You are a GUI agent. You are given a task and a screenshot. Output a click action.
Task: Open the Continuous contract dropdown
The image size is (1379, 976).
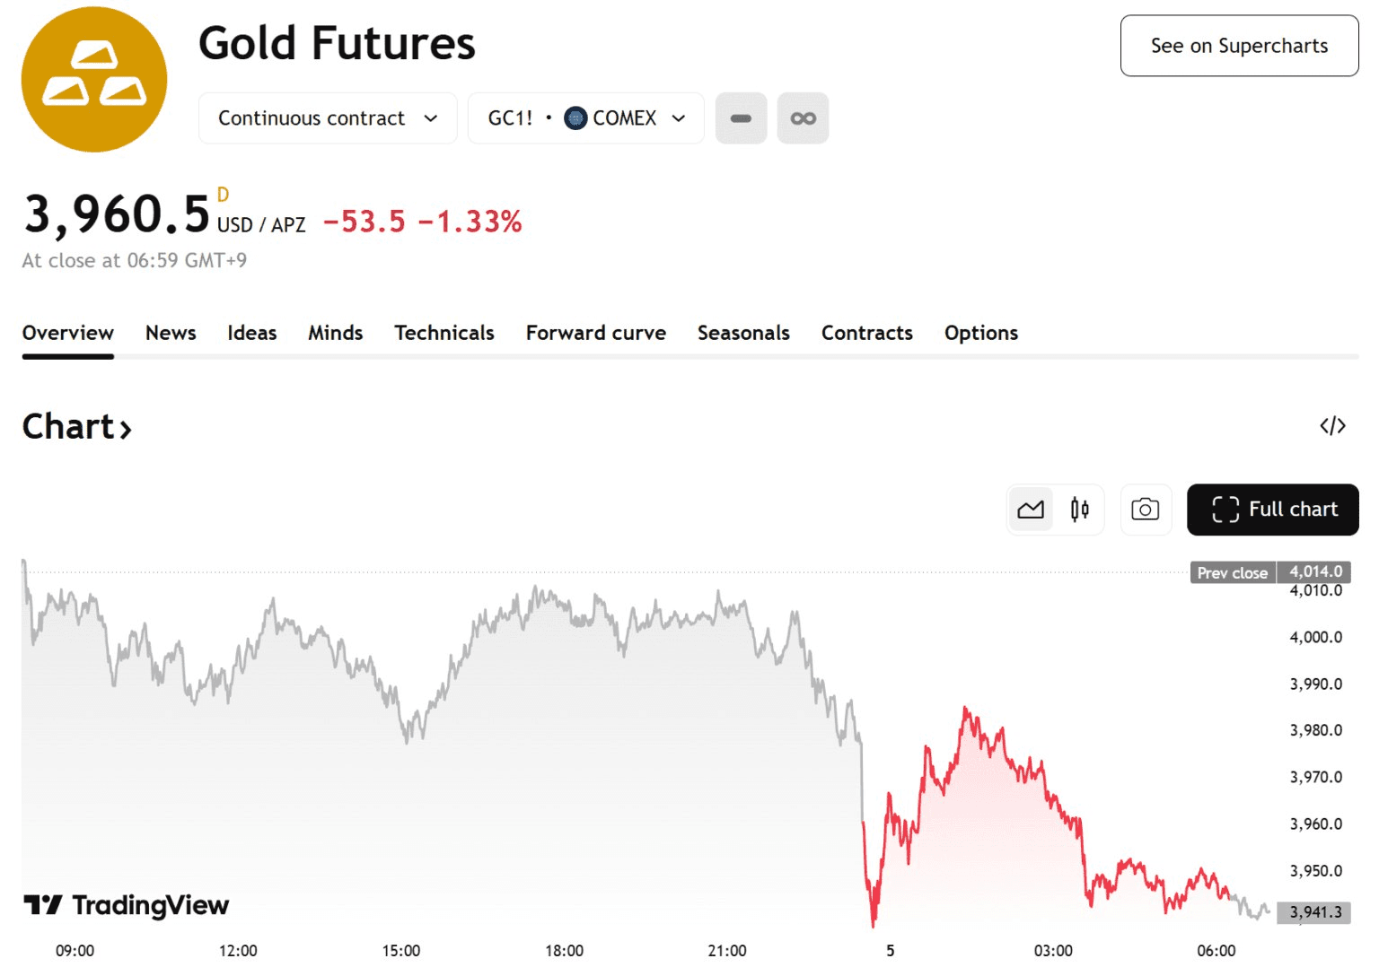pyautogui.click(x=328, y=118)
